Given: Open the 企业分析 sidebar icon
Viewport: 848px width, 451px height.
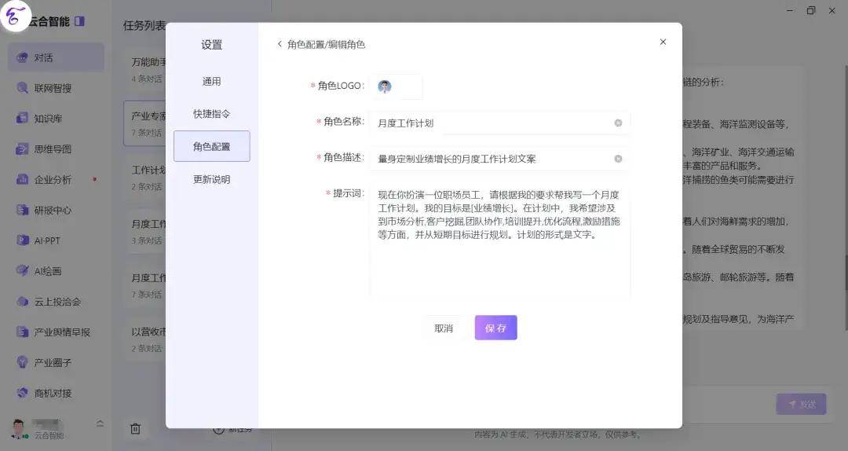Looking at the screenshot, I should pos(22,179).
